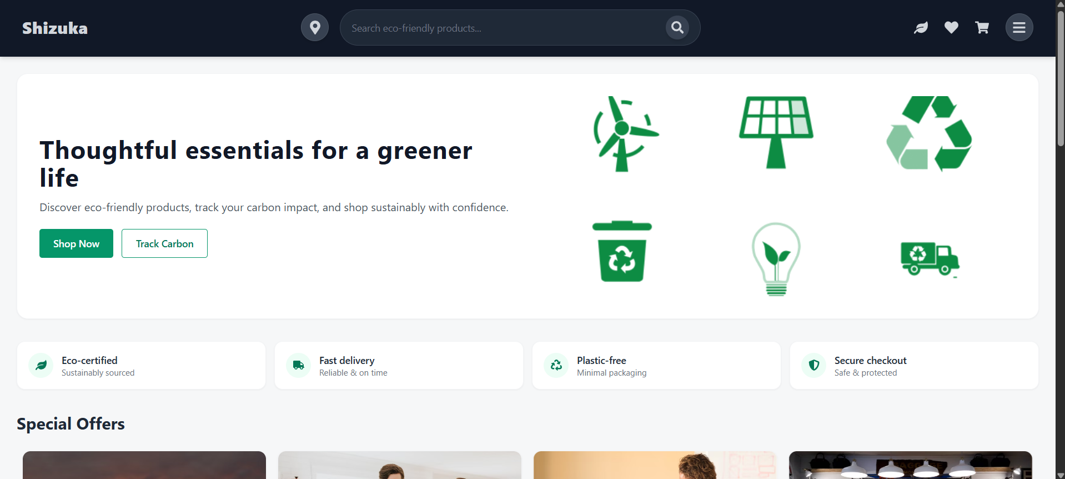Click the Secure checkout shield icon
Screen dimensions: 1065x479
click(x=813, y=365)
